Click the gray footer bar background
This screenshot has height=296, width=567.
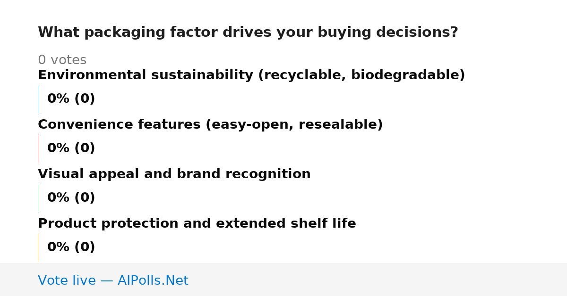coord(378,280)
